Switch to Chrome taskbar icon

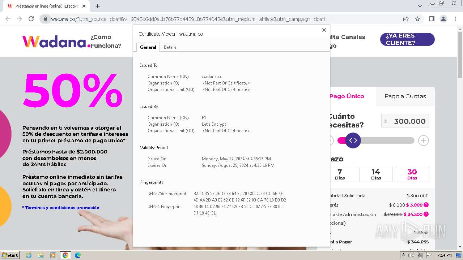point(65,255)
